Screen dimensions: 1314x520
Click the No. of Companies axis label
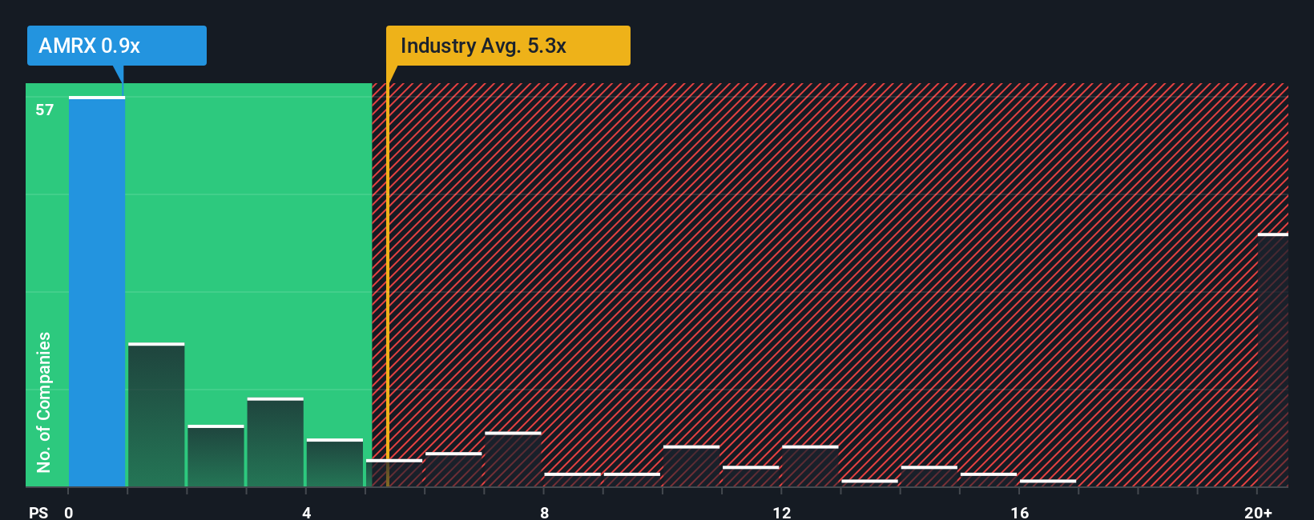coord(44,402)
